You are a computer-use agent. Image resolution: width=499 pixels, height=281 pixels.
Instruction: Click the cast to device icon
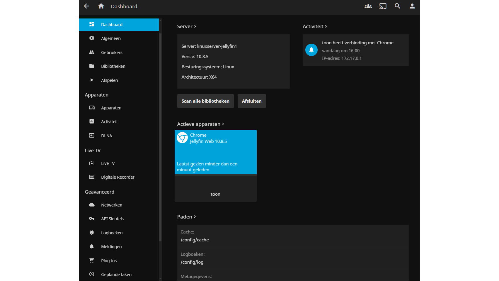click(383, 6)
